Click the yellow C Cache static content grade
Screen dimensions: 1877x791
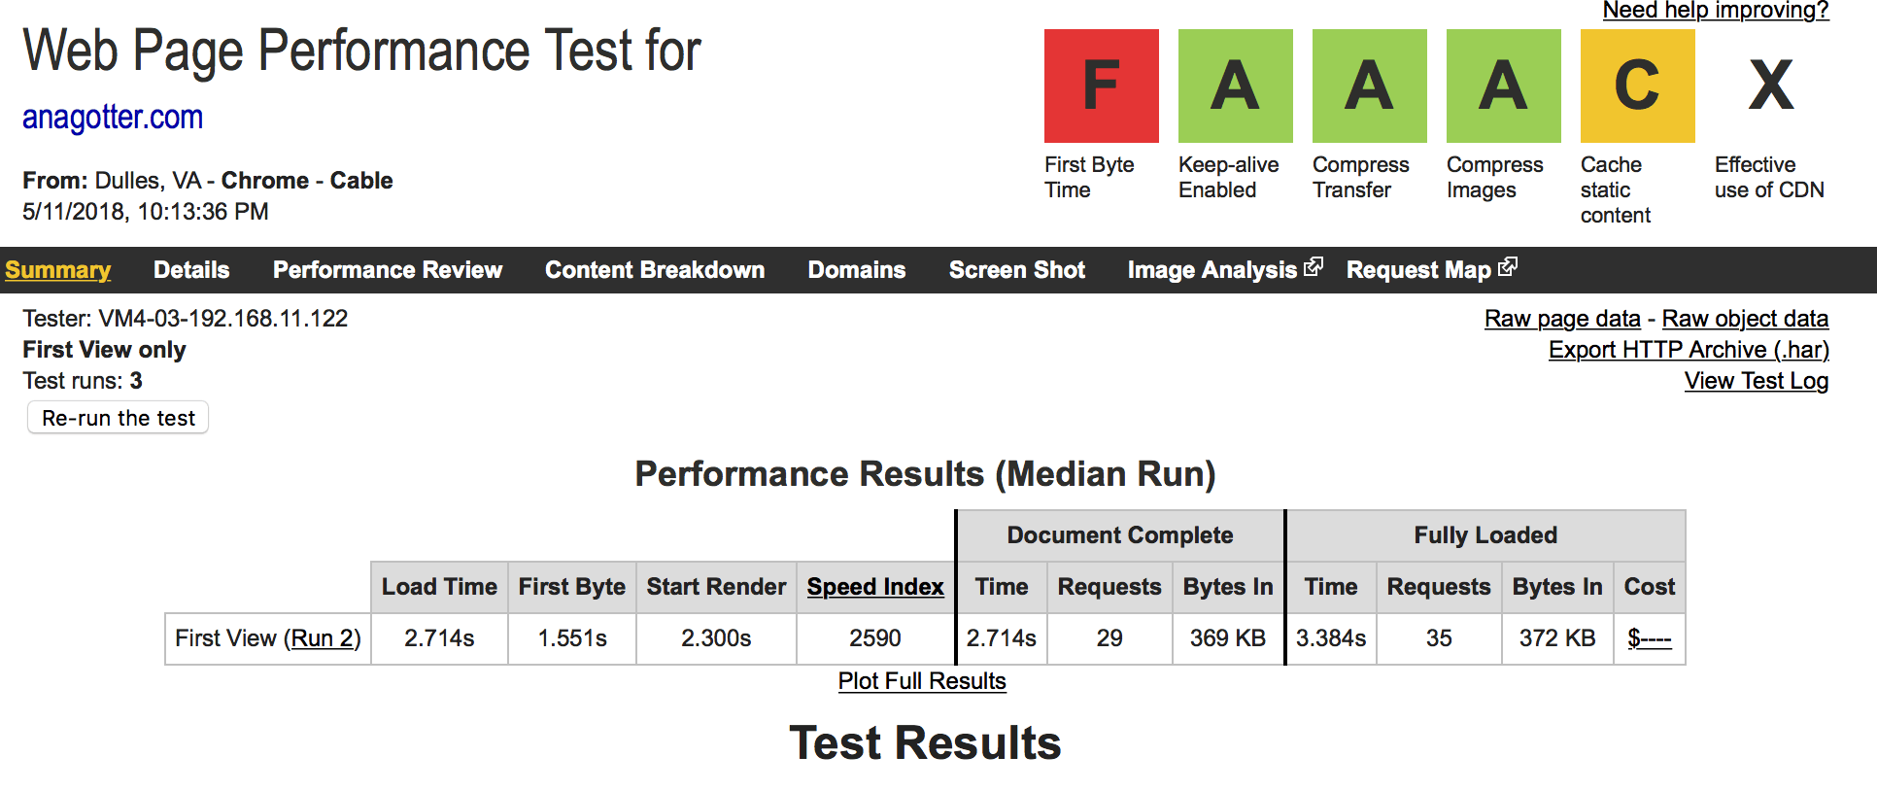pyautogui.click(x=1637, y=86)
